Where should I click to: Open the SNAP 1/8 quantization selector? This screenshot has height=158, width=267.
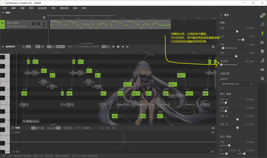pos(87,47)
